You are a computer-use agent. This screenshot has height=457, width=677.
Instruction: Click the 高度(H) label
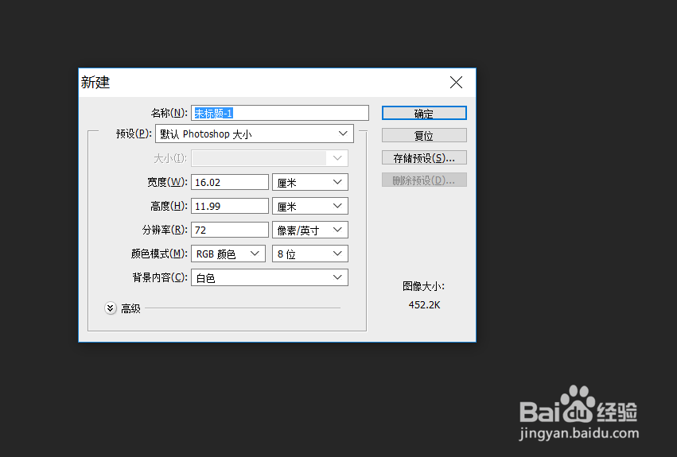pyautogui.click(x=169, y=206)
